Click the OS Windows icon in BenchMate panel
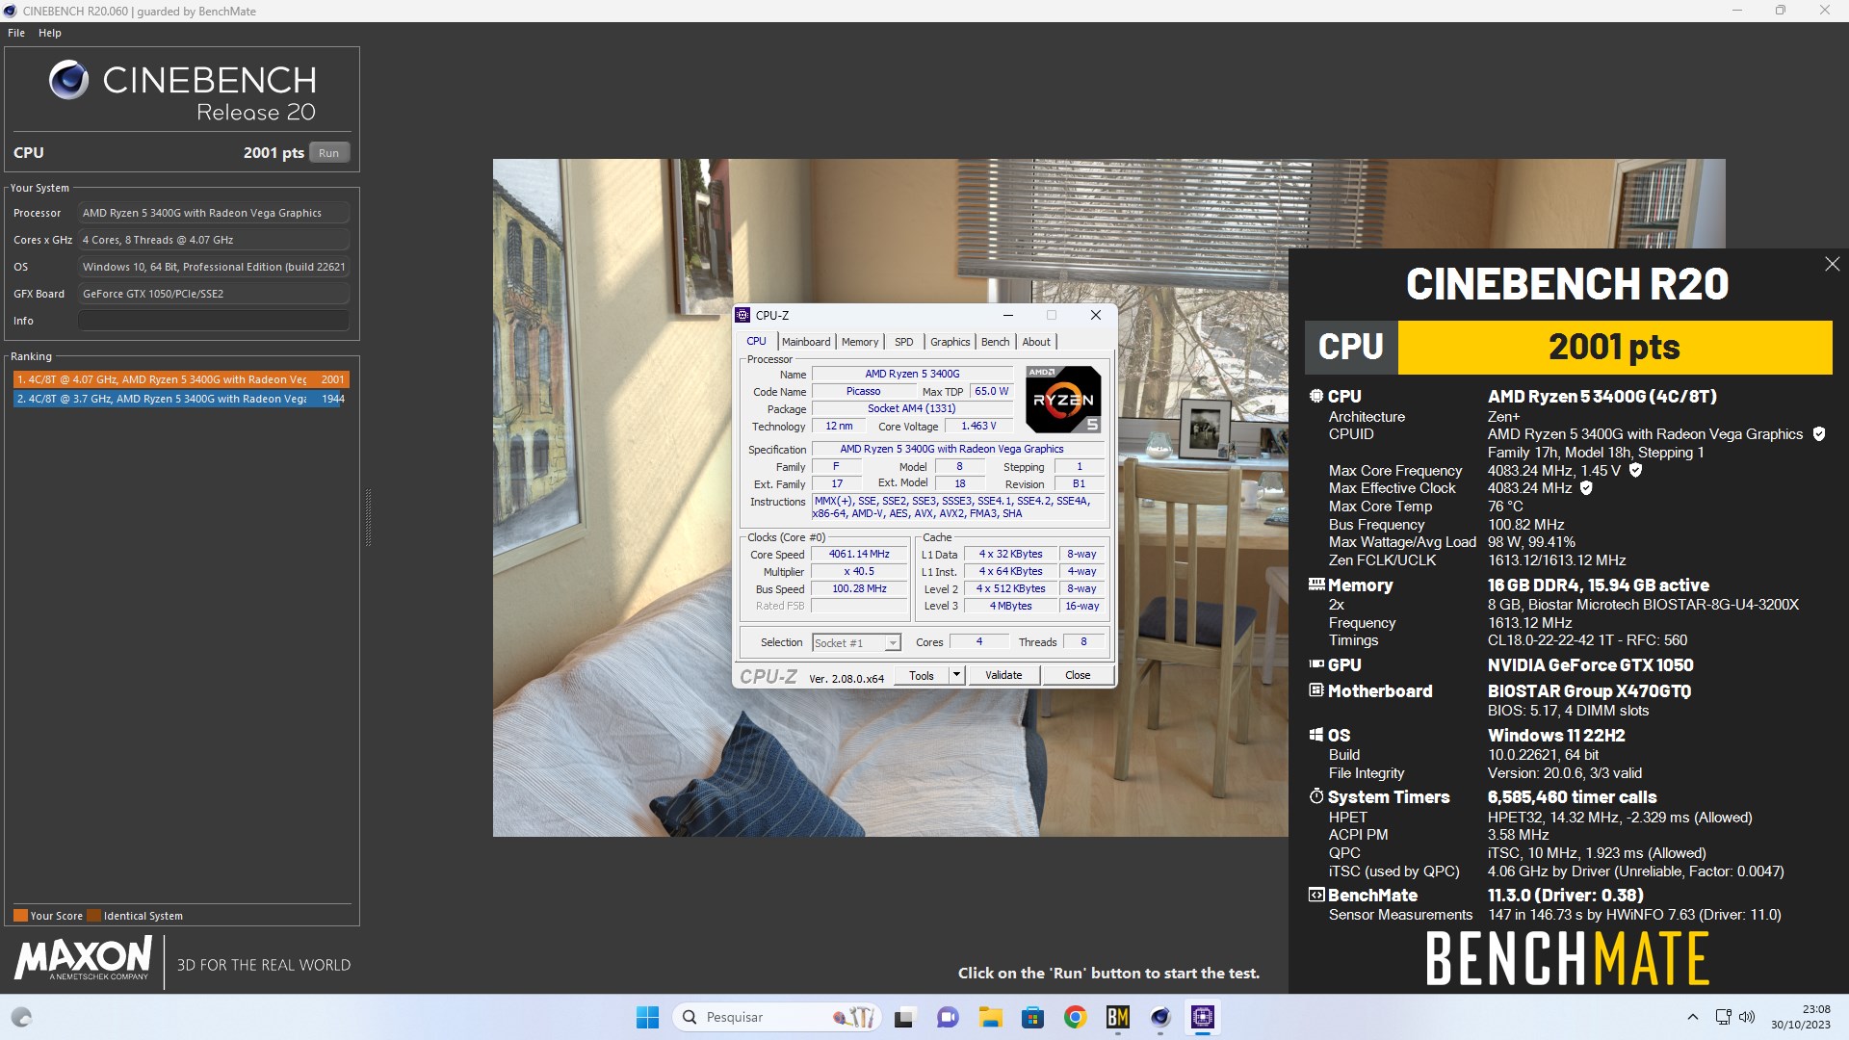 [1316, 735]
